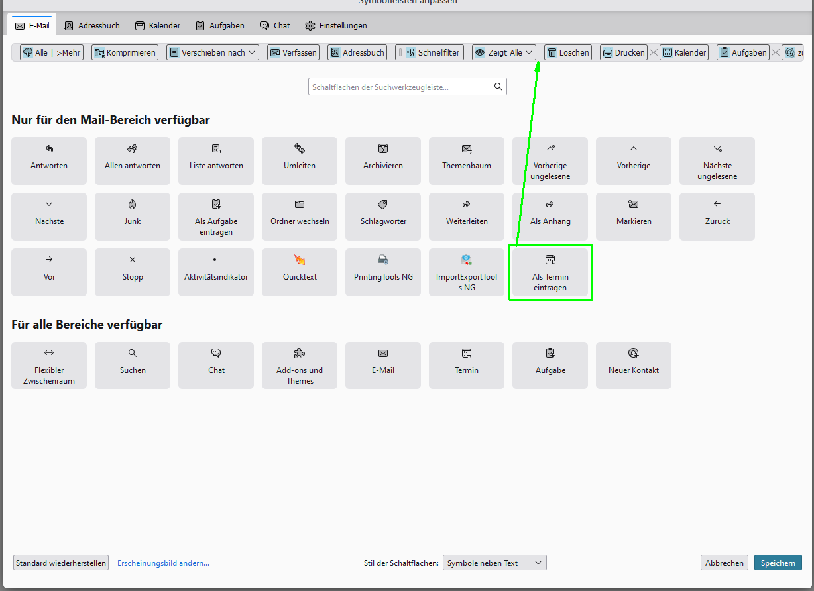
Task: Pick the Themenbaum tile
Action: pyautogui.click(x=467, y=161)
